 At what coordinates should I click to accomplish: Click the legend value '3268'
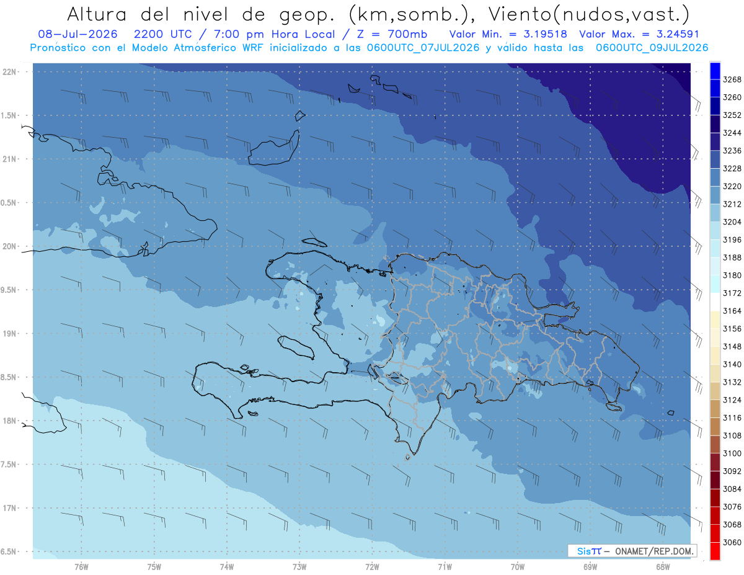click(732, 79)
